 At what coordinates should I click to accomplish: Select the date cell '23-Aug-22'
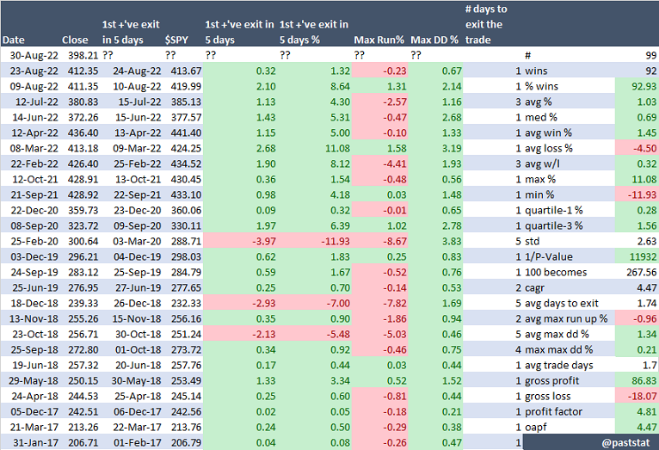pyautogui.click(x=34, y=71)
